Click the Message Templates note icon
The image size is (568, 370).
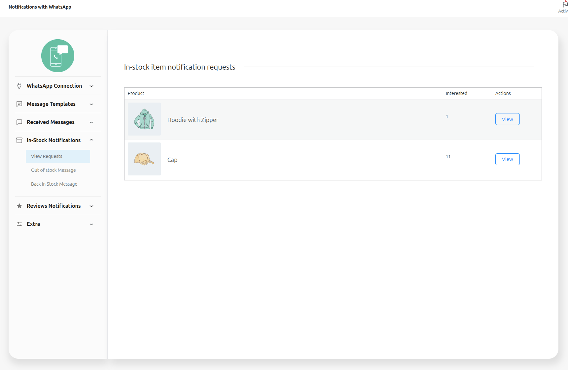pyautogui.click(x=19, y=104)
